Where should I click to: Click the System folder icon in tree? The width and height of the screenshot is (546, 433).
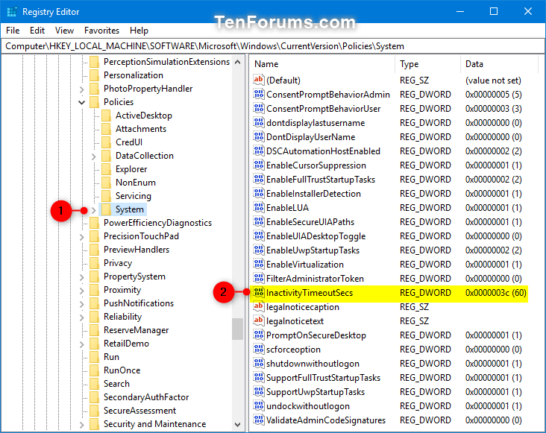coord(106,209)
